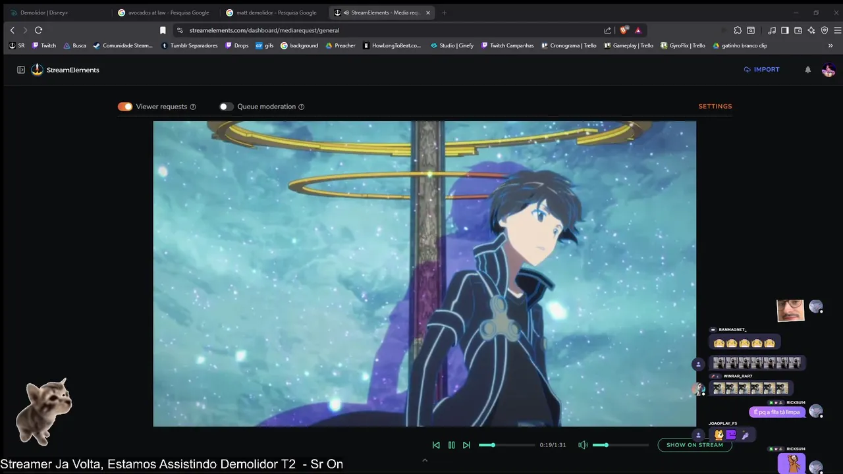Viewport: 843px width, 474px height.
Task: Go to the StreamElements logo home
Action: (65, 70)
